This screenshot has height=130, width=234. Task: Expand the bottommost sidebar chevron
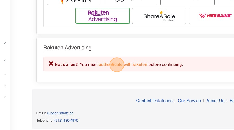point(5,97)
